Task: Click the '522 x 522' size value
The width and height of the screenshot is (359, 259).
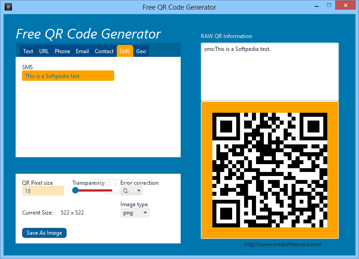Action: tap(72, 213)
